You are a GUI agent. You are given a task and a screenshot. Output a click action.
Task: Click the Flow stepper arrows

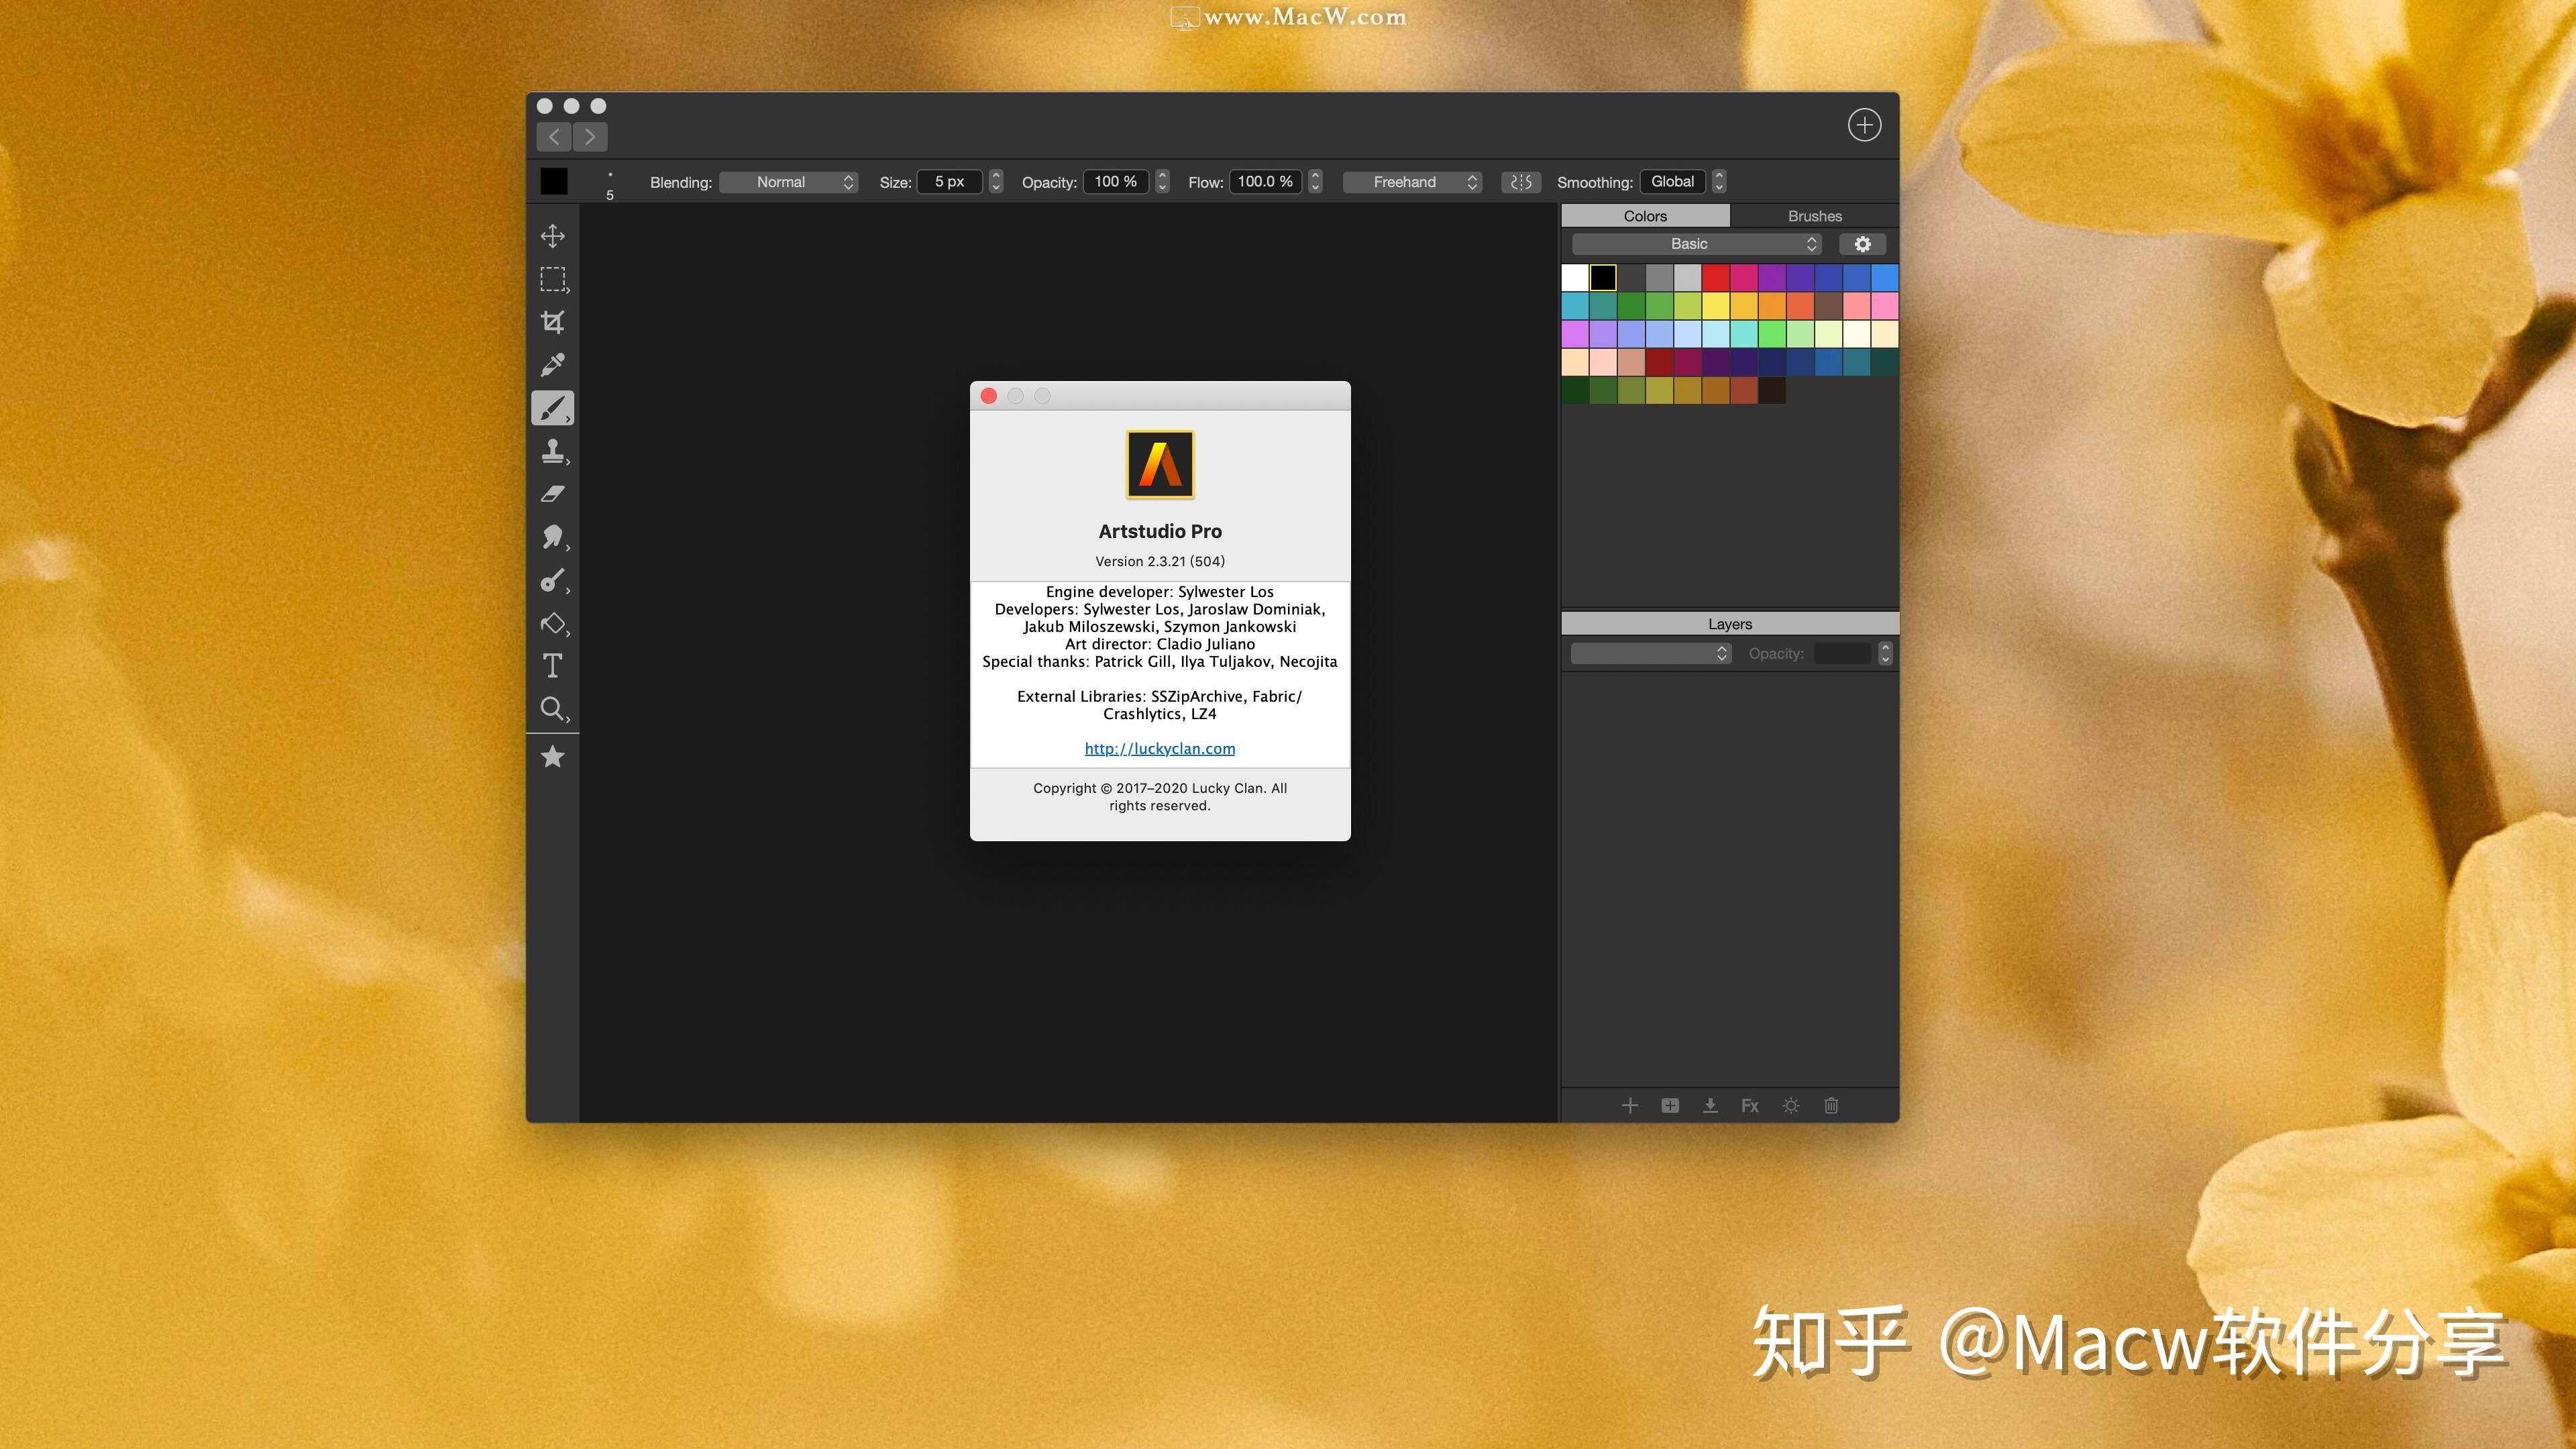[x=1316, y=182]
